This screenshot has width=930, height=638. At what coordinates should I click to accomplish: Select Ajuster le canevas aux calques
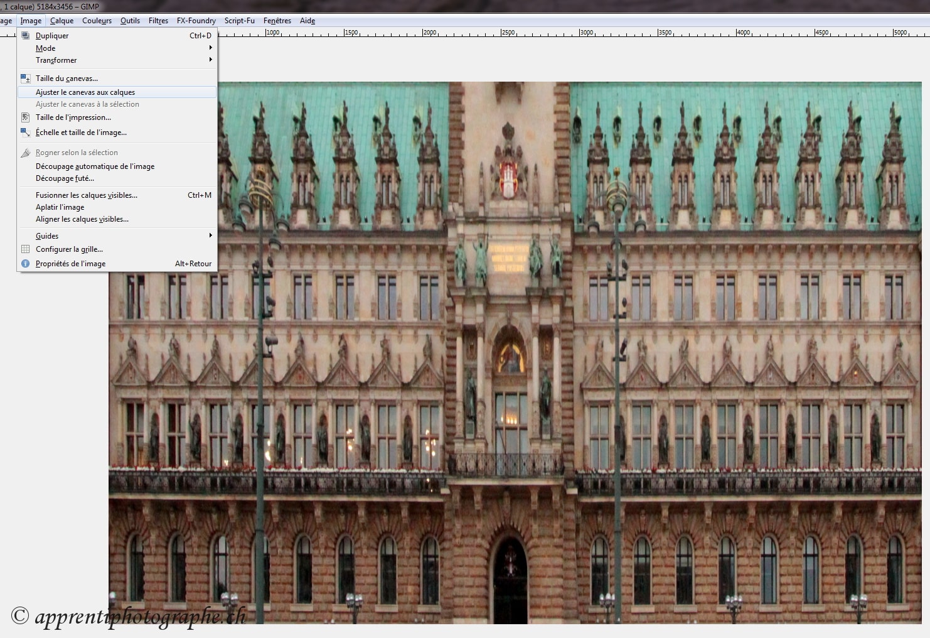click(85, 92)
